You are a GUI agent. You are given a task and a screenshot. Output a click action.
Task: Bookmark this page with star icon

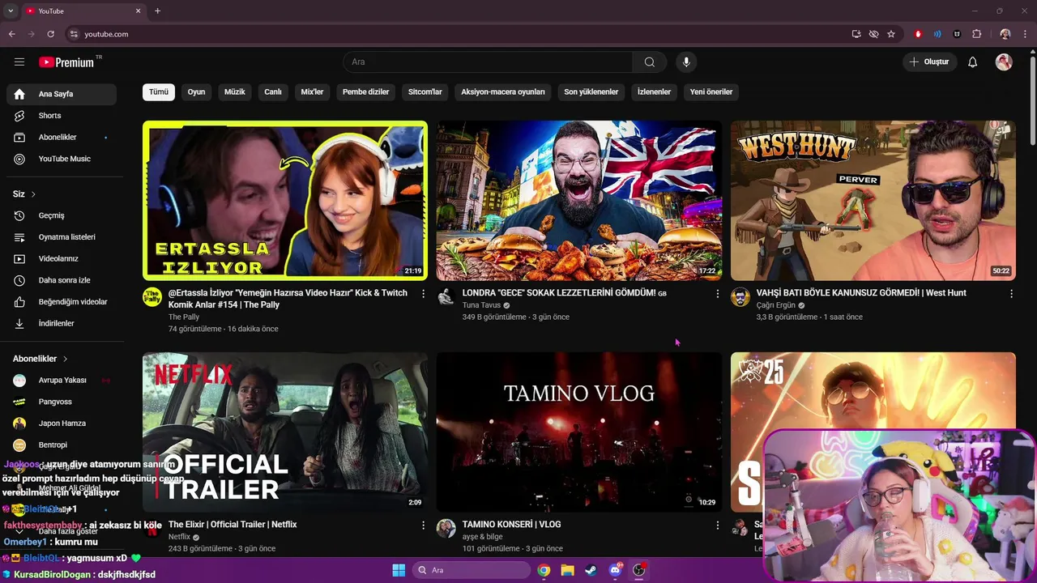(891, 34)
